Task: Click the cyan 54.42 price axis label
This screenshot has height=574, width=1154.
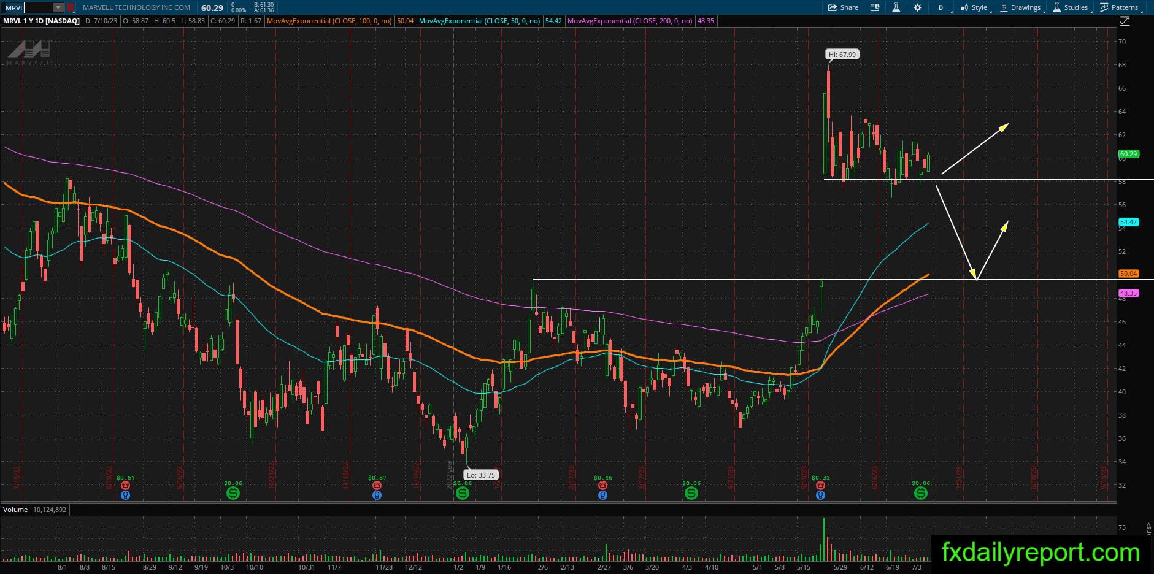Action: (1129, 222)
